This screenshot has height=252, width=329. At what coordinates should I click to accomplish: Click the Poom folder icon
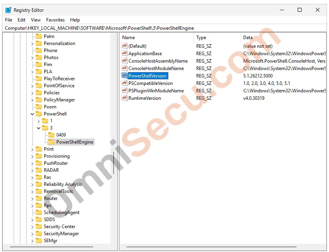pyautogui.click(x=39, y=107)
